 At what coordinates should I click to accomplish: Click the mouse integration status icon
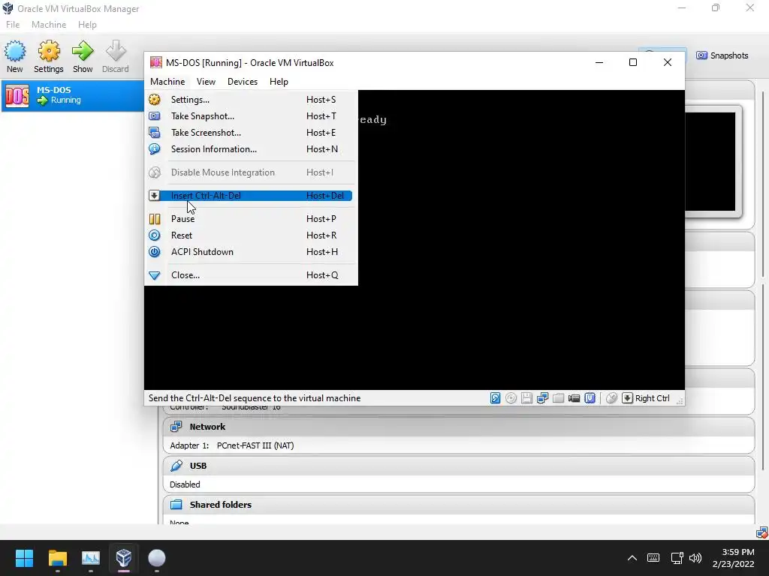(611, 398)
